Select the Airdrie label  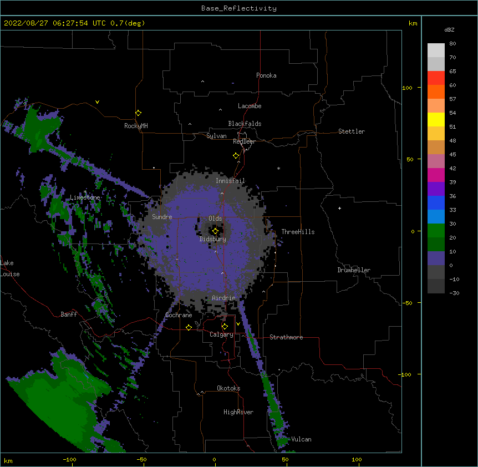pyautogui.click(x=223, y=298)
